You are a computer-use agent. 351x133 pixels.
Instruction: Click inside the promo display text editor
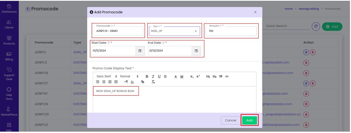[174, 100]
